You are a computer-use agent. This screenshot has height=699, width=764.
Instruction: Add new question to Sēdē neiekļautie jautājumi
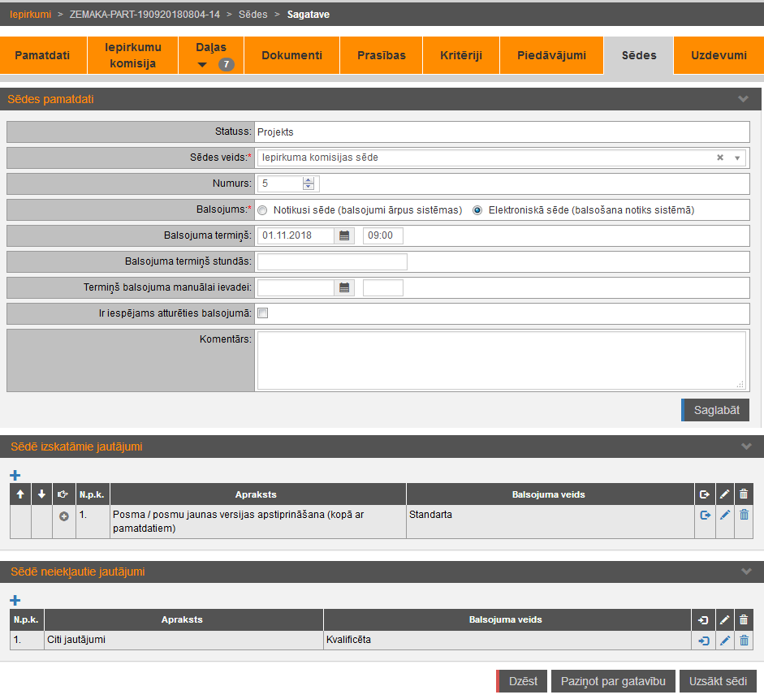(x=15, y=600)
